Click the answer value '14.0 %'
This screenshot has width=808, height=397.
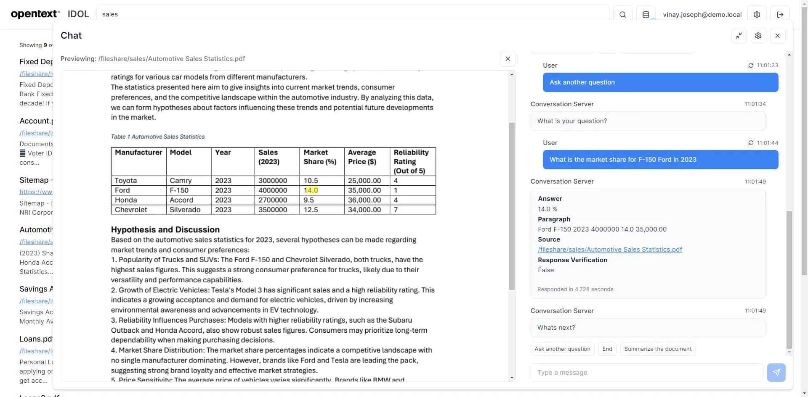click(x=548, y=209)
